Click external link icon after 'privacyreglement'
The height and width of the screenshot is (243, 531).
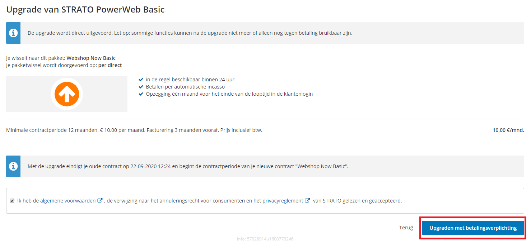click(307, 201)
